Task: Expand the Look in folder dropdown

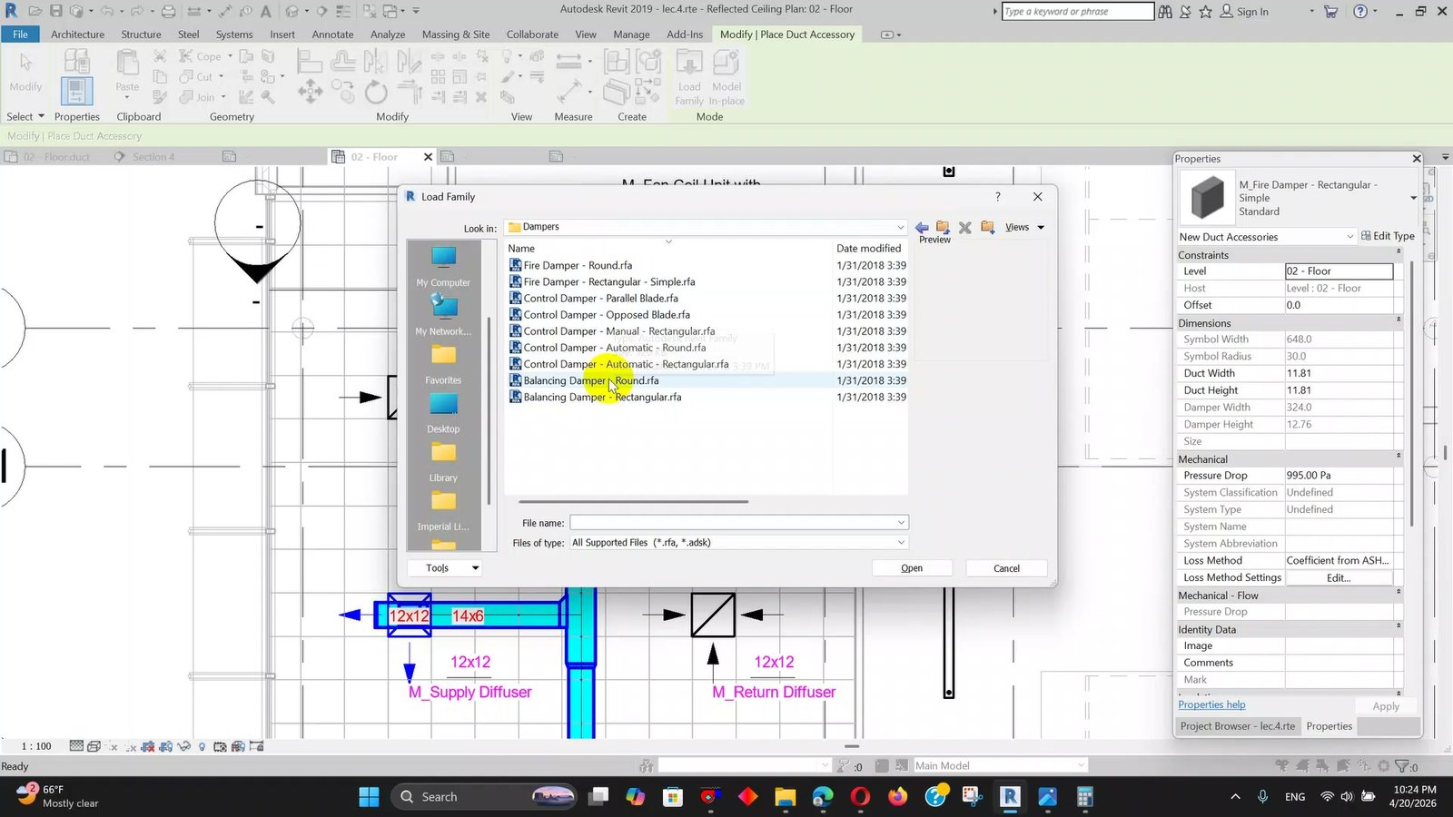Action: (x=900, y=227)
